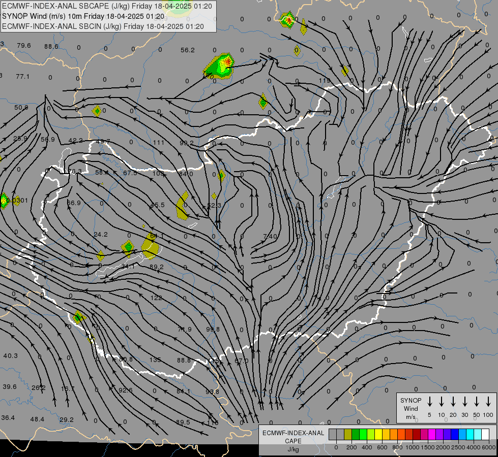
Task: Pick the pale cyan CAPE legend swatch
Action: 477,434
